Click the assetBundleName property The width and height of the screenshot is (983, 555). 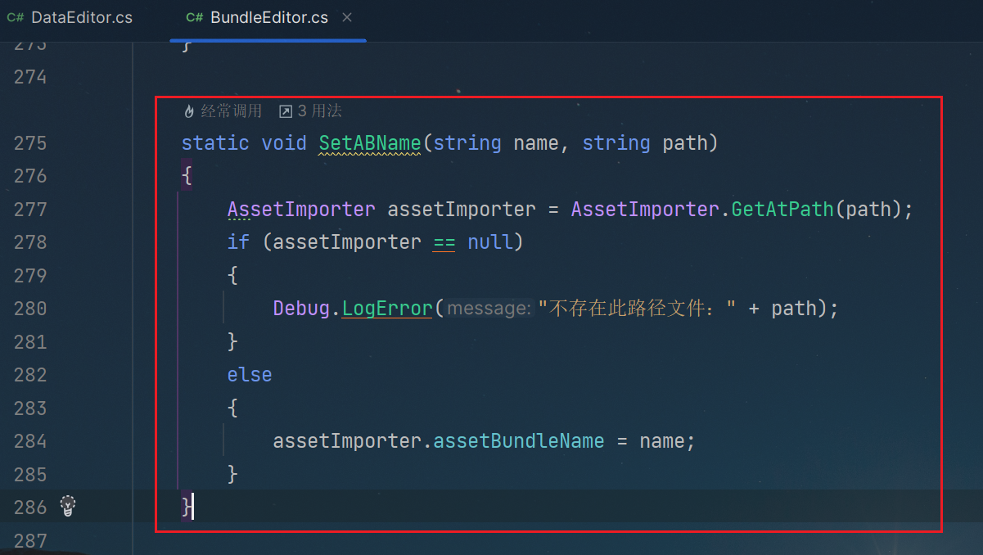coord(518,441)
